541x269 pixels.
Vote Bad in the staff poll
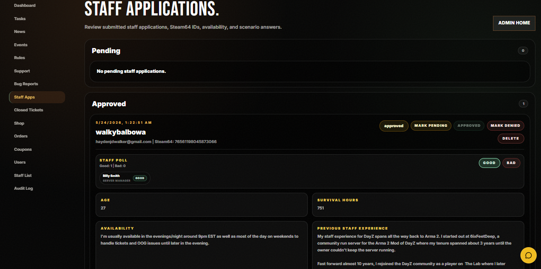tap(511, 163)
